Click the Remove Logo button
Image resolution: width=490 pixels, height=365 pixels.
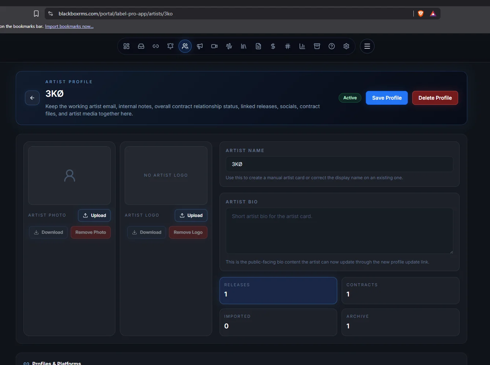coord(188,232)
